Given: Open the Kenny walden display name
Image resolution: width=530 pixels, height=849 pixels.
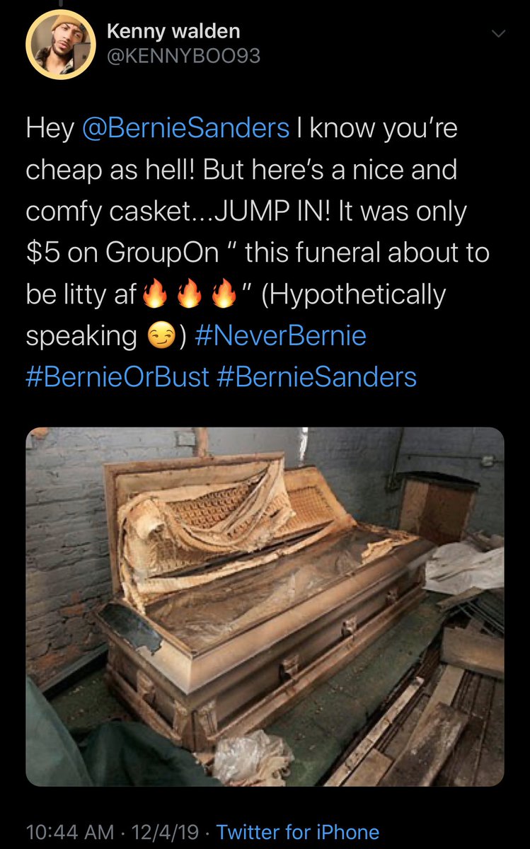Looking at the screenshot, I should point(173,31).
